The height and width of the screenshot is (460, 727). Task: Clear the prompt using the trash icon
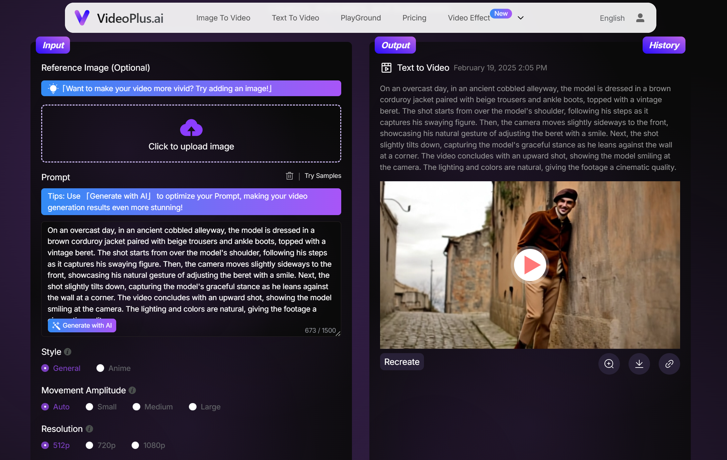289,176
